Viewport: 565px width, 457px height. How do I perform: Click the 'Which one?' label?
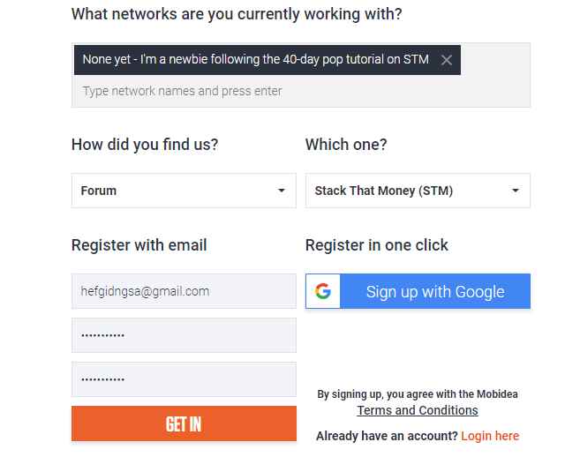(346, 145)
